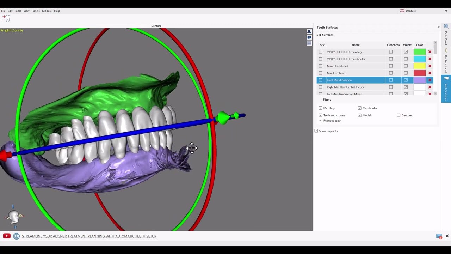The height and width of the screenshot is (254, 451).
Task: Click the camera view icon below the axis icon
Action: [x=309, y=37]
